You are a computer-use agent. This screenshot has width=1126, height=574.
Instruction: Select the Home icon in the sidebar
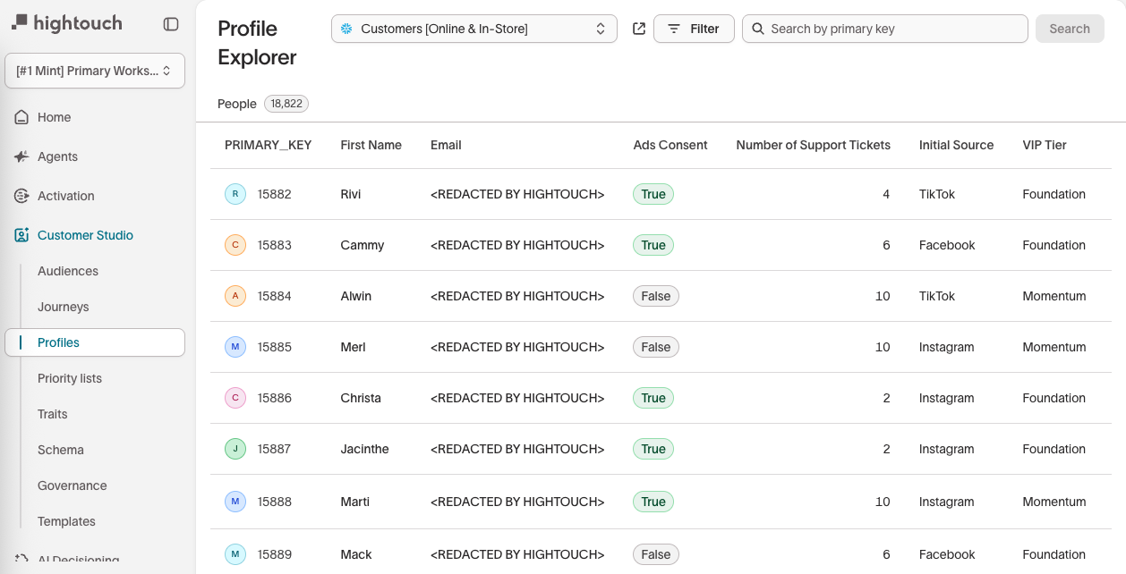[x=21, y=117]
